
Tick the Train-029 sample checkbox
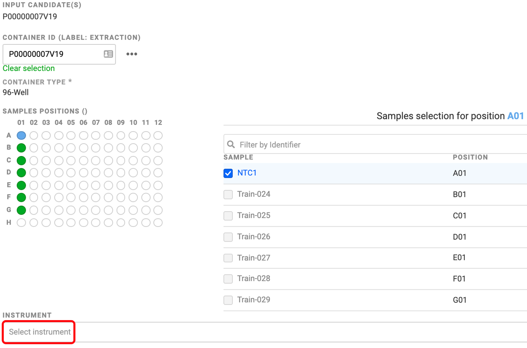click(x=228, y=300)
